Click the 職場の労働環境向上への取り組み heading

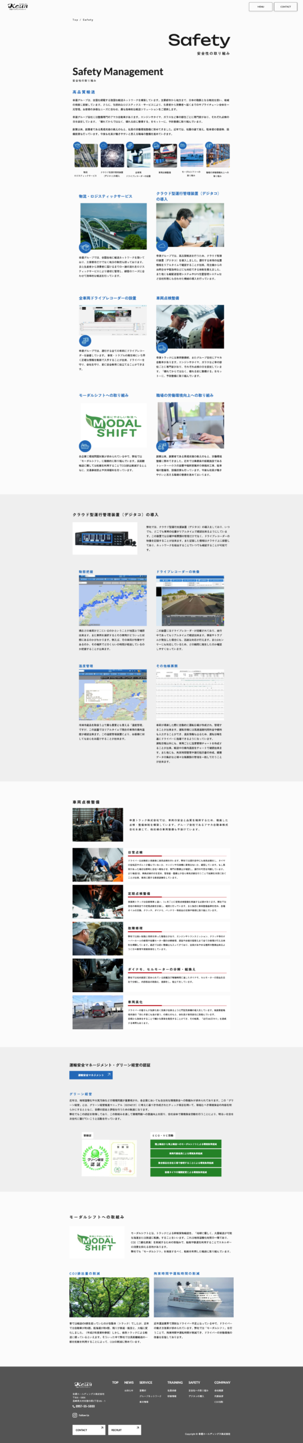tap(185, 395)
